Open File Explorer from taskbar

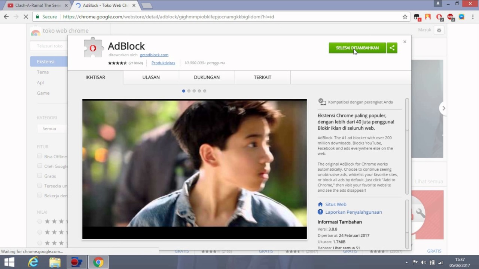(55, 262)
